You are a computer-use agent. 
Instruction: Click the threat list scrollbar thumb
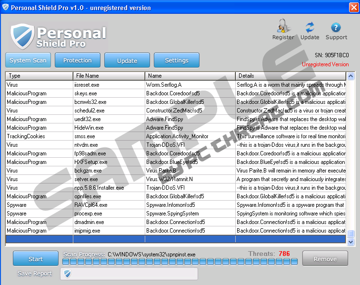pos(350,234)
